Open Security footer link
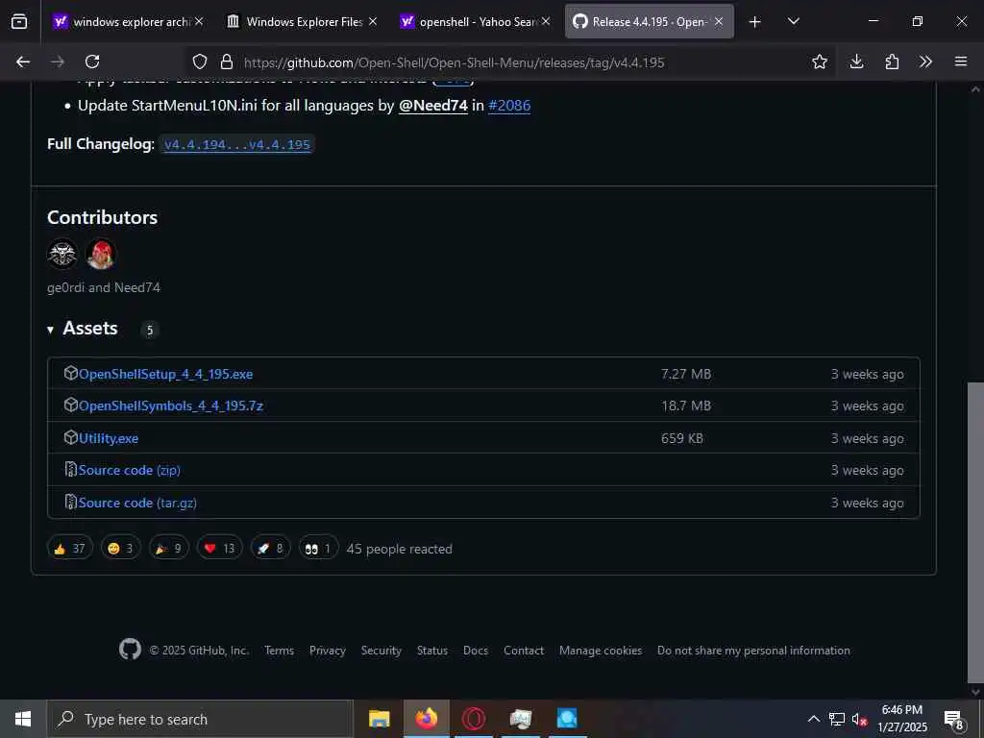Screen dimensions: 984x738 pyautogui.click(x=381, y=651)
